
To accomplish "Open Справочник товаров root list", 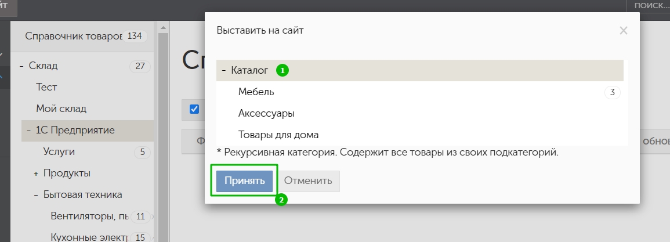I will tap(73, 36).
